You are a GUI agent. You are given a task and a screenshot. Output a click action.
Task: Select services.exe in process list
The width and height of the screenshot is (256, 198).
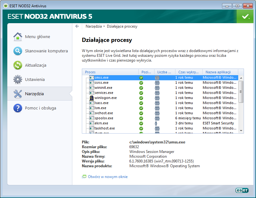coord(160,93)
